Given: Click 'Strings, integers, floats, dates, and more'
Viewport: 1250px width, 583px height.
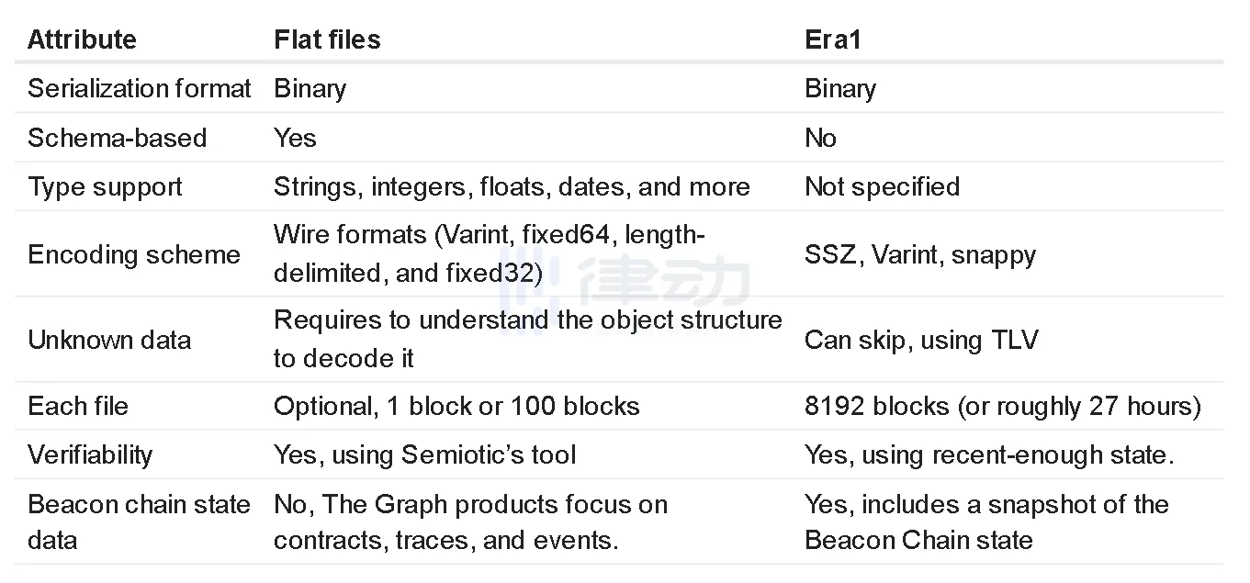Looking at the screenshot, I should click(512, 187).
